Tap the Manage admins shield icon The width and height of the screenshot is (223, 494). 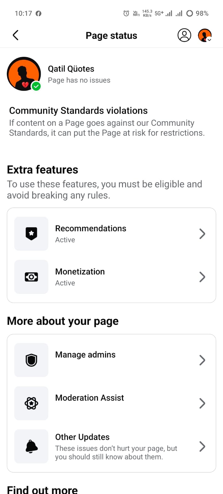[31, 360]
